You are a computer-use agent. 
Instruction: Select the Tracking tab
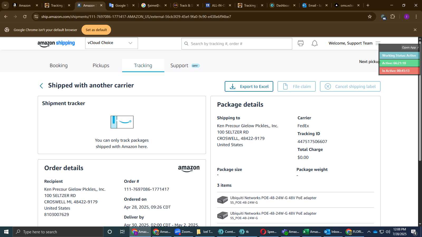(143, 65)
